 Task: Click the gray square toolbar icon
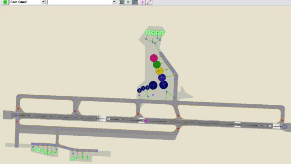point(121,2)
